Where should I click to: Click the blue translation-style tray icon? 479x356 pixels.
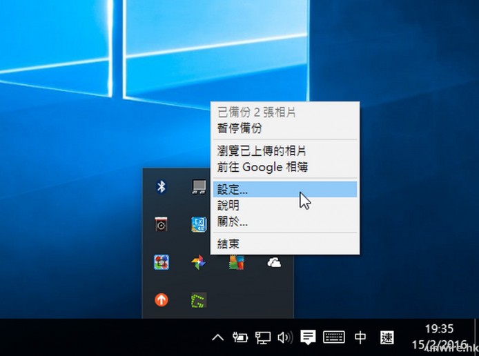(199, 224)
